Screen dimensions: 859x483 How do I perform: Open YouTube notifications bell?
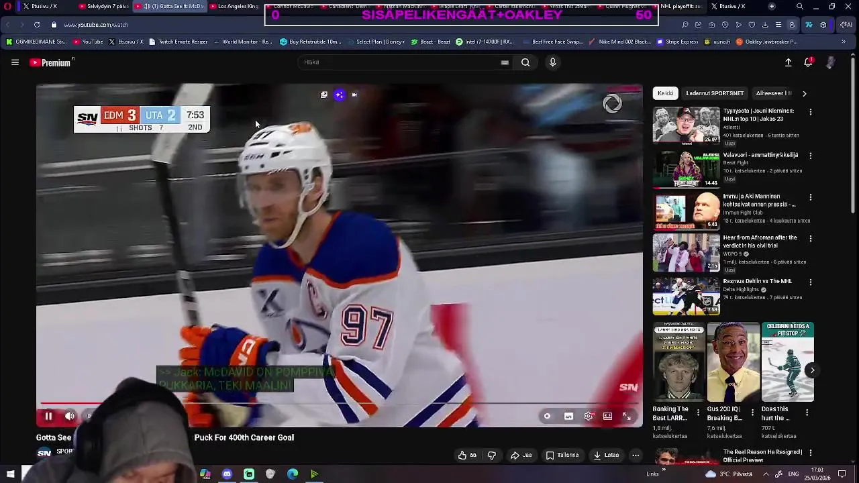coord(809,62)
